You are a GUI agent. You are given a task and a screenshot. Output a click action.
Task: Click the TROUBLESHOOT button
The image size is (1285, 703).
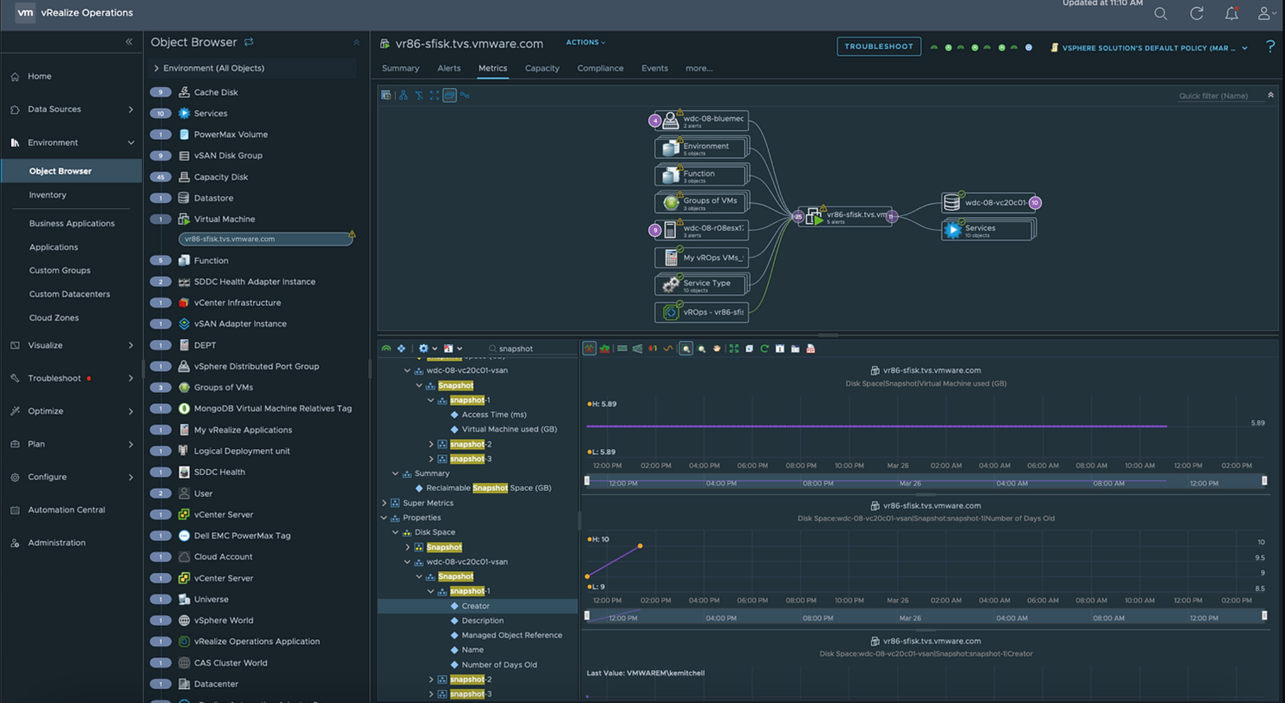click(879, 46)
